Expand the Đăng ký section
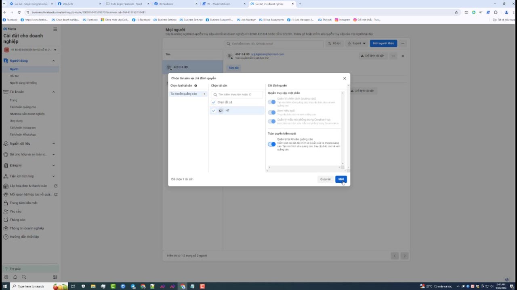The width and height of the screenshot is (517, 290). [x=53, y=165]
